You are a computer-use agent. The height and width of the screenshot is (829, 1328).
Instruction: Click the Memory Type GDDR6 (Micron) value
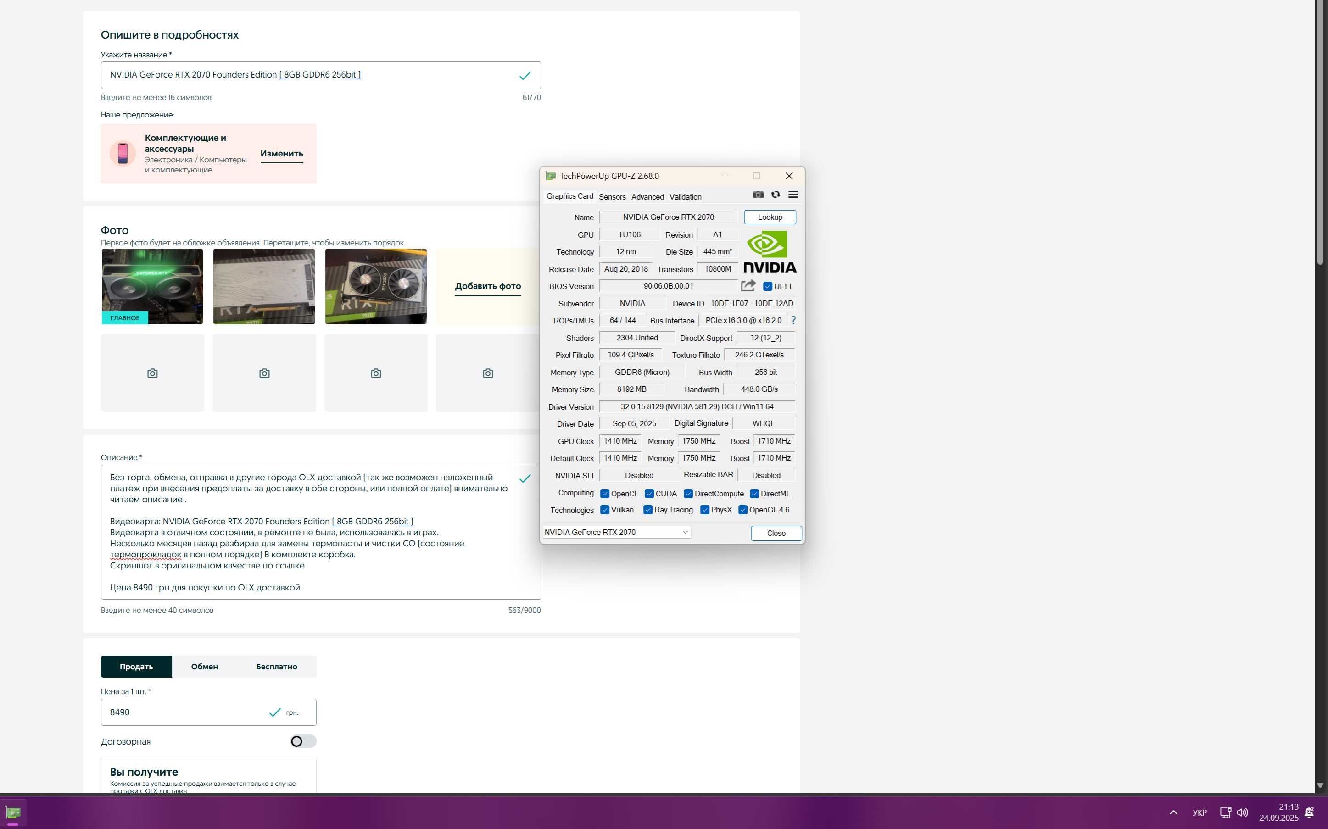[642, 372]
